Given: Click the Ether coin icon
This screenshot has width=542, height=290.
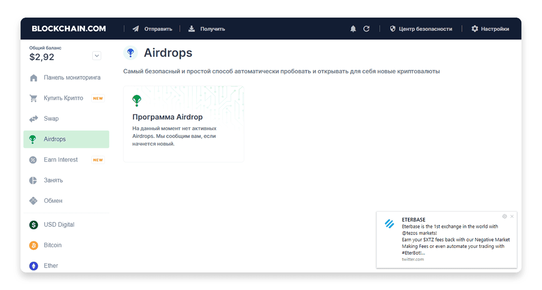Looking at the screenshot, I should click(34, 266).
